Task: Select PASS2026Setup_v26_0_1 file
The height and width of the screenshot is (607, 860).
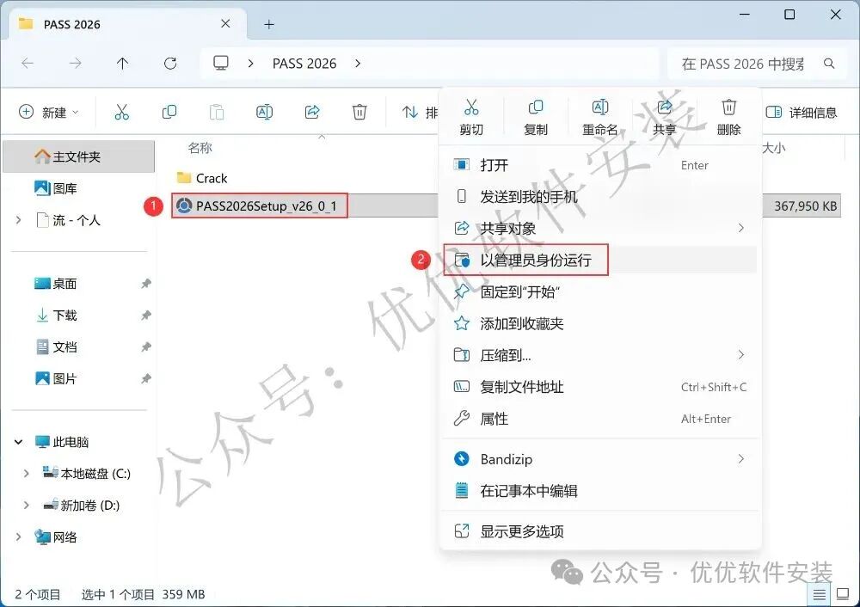Action: pyautogui.click(x=259, y=205)
